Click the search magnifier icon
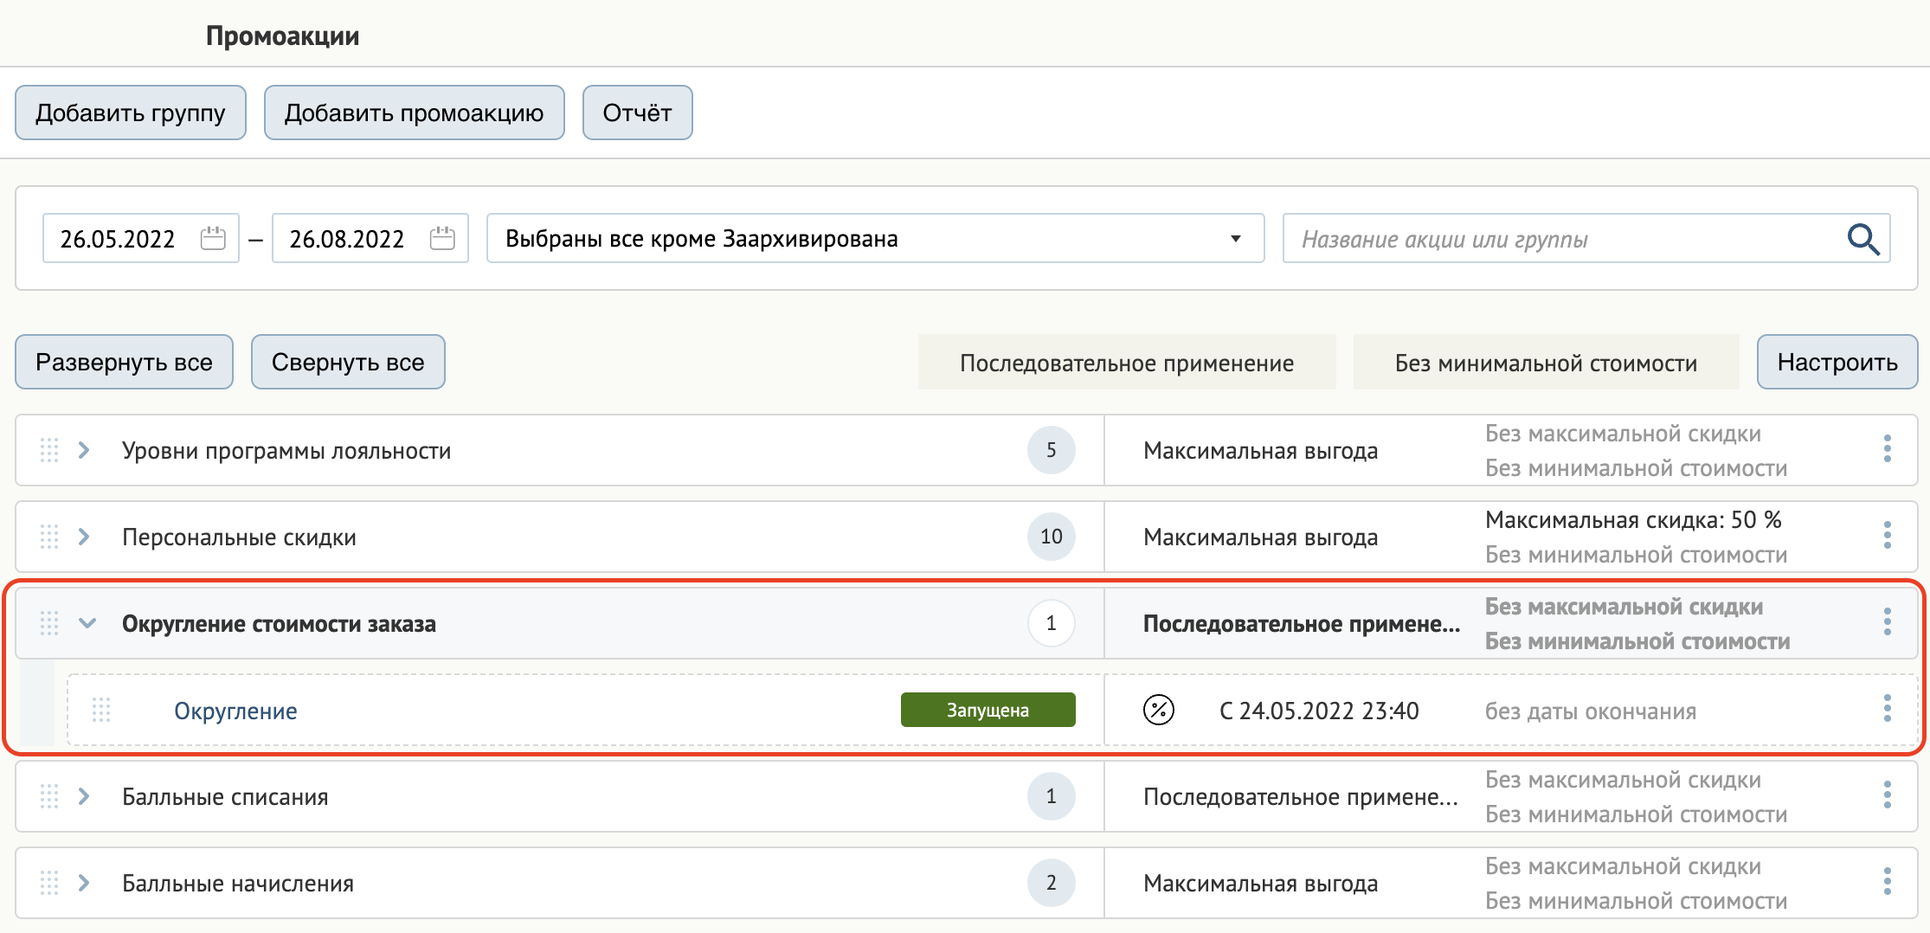 coord(1863,239)
